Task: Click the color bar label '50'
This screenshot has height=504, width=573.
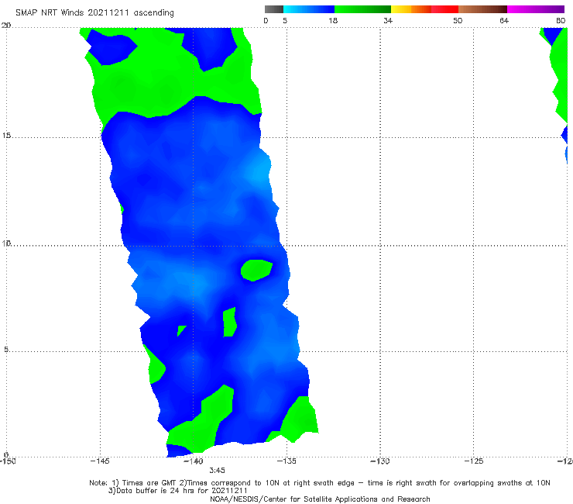Action: tap(458, 21)
